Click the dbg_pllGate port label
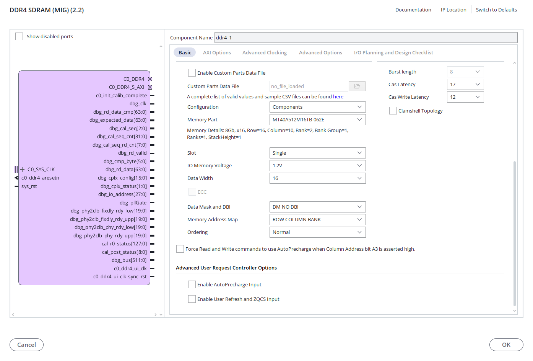 pos(133,203)
